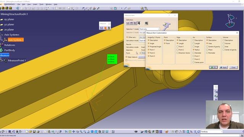The width and height of the screenshot is (244, 137).
Task: Click the Plane tool in top toolbar
Action: click(129, 8)
